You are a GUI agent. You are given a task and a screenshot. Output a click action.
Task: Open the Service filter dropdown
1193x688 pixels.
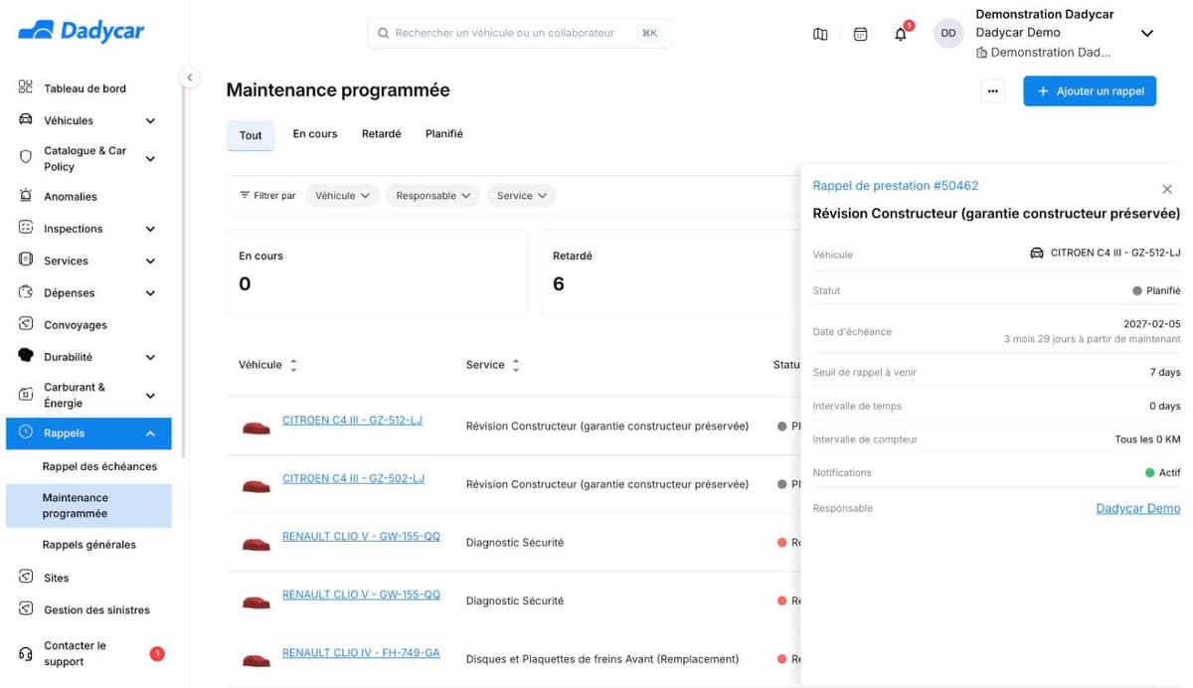coord(522,196)
